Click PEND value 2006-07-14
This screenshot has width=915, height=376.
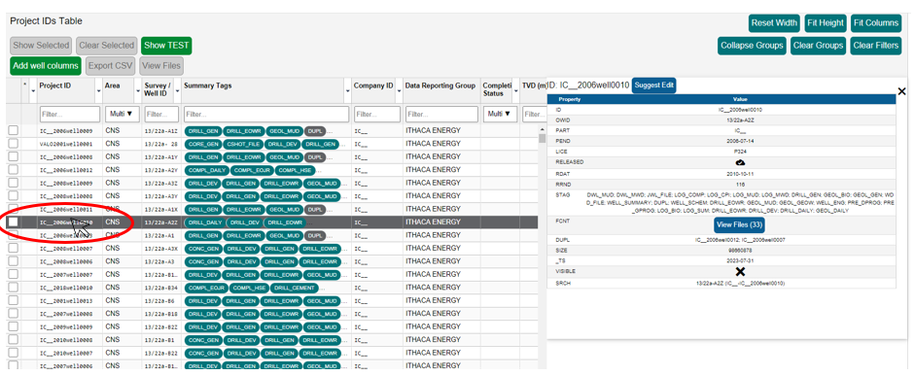pos(740,141)
